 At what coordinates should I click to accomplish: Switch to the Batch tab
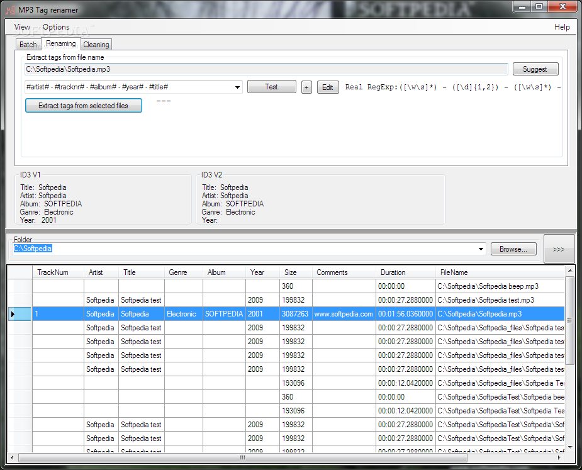[x=28, y=45]
